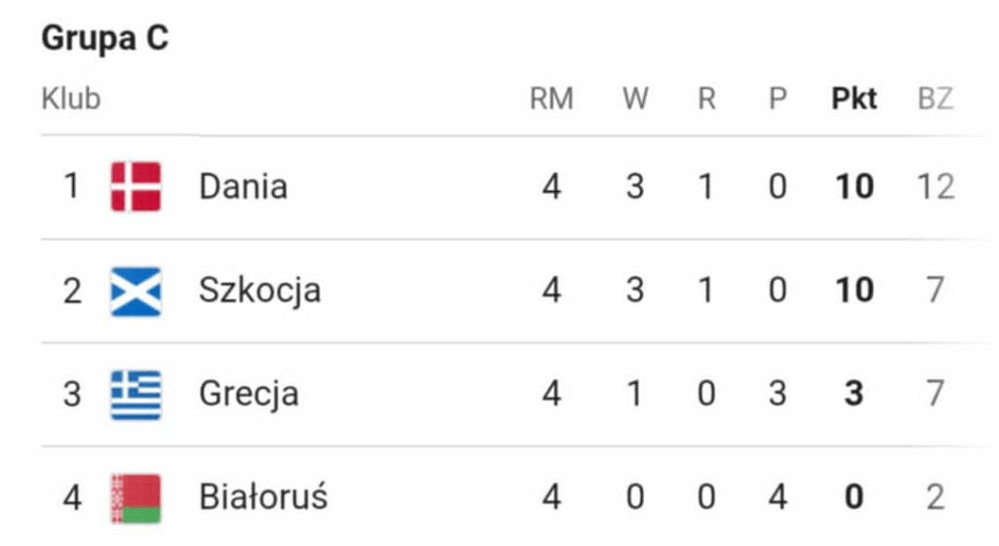Click the bold Pkt column header

(x=854, y=98)
